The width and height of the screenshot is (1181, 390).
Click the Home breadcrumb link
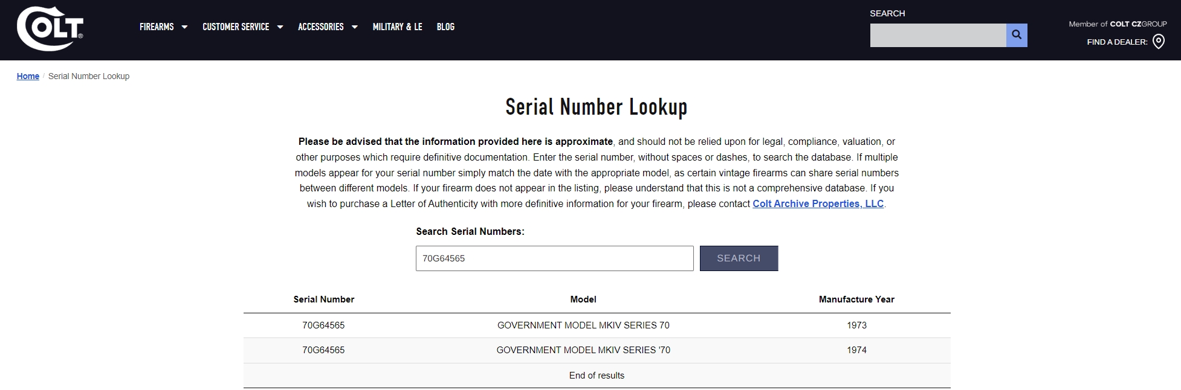(x=28, y=76)
